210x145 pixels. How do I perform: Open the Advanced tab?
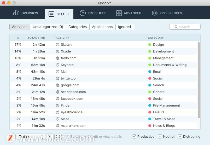pyautogui.click(x=129, y=13)
